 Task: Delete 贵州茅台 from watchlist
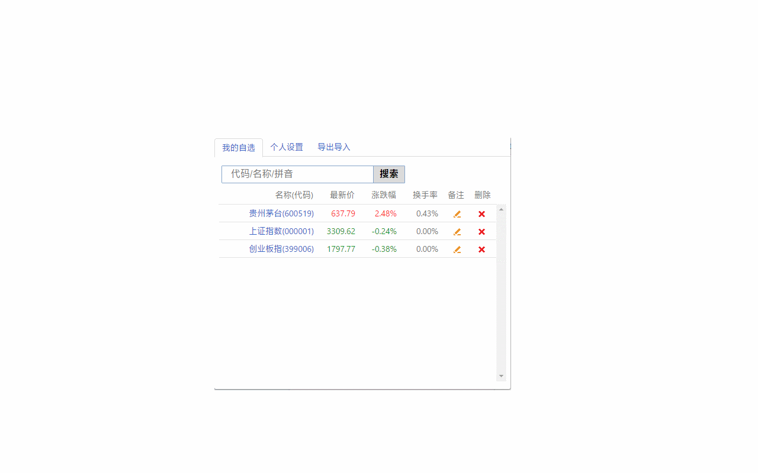point(481,214)
